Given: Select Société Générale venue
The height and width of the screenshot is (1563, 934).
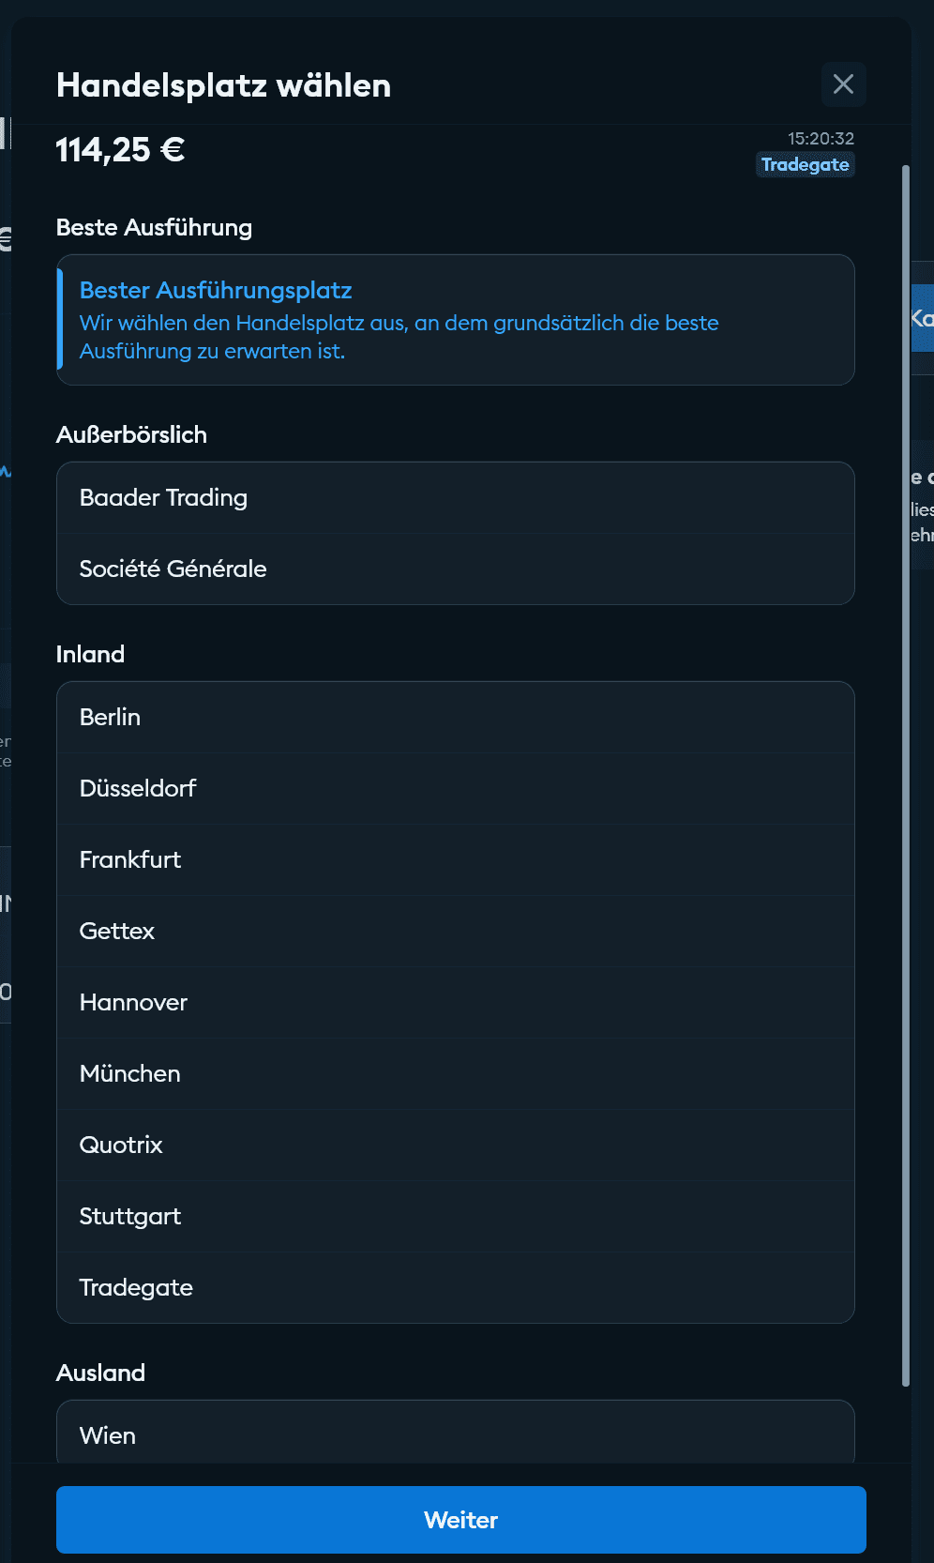Looking at the screenshot, I should pyautogui.click(x=455, y=569).
